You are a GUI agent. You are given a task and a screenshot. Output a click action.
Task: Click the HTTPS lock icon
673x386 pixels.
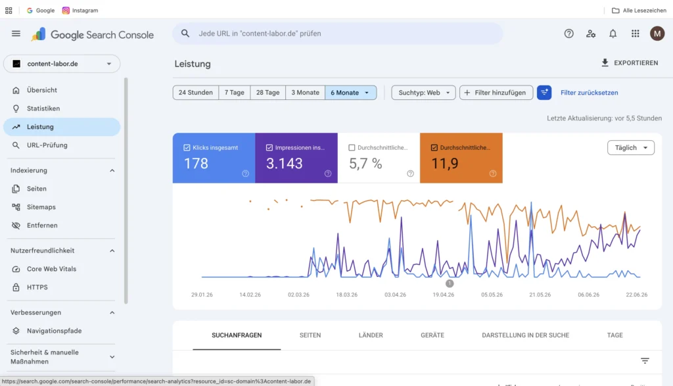coord(16,287)
